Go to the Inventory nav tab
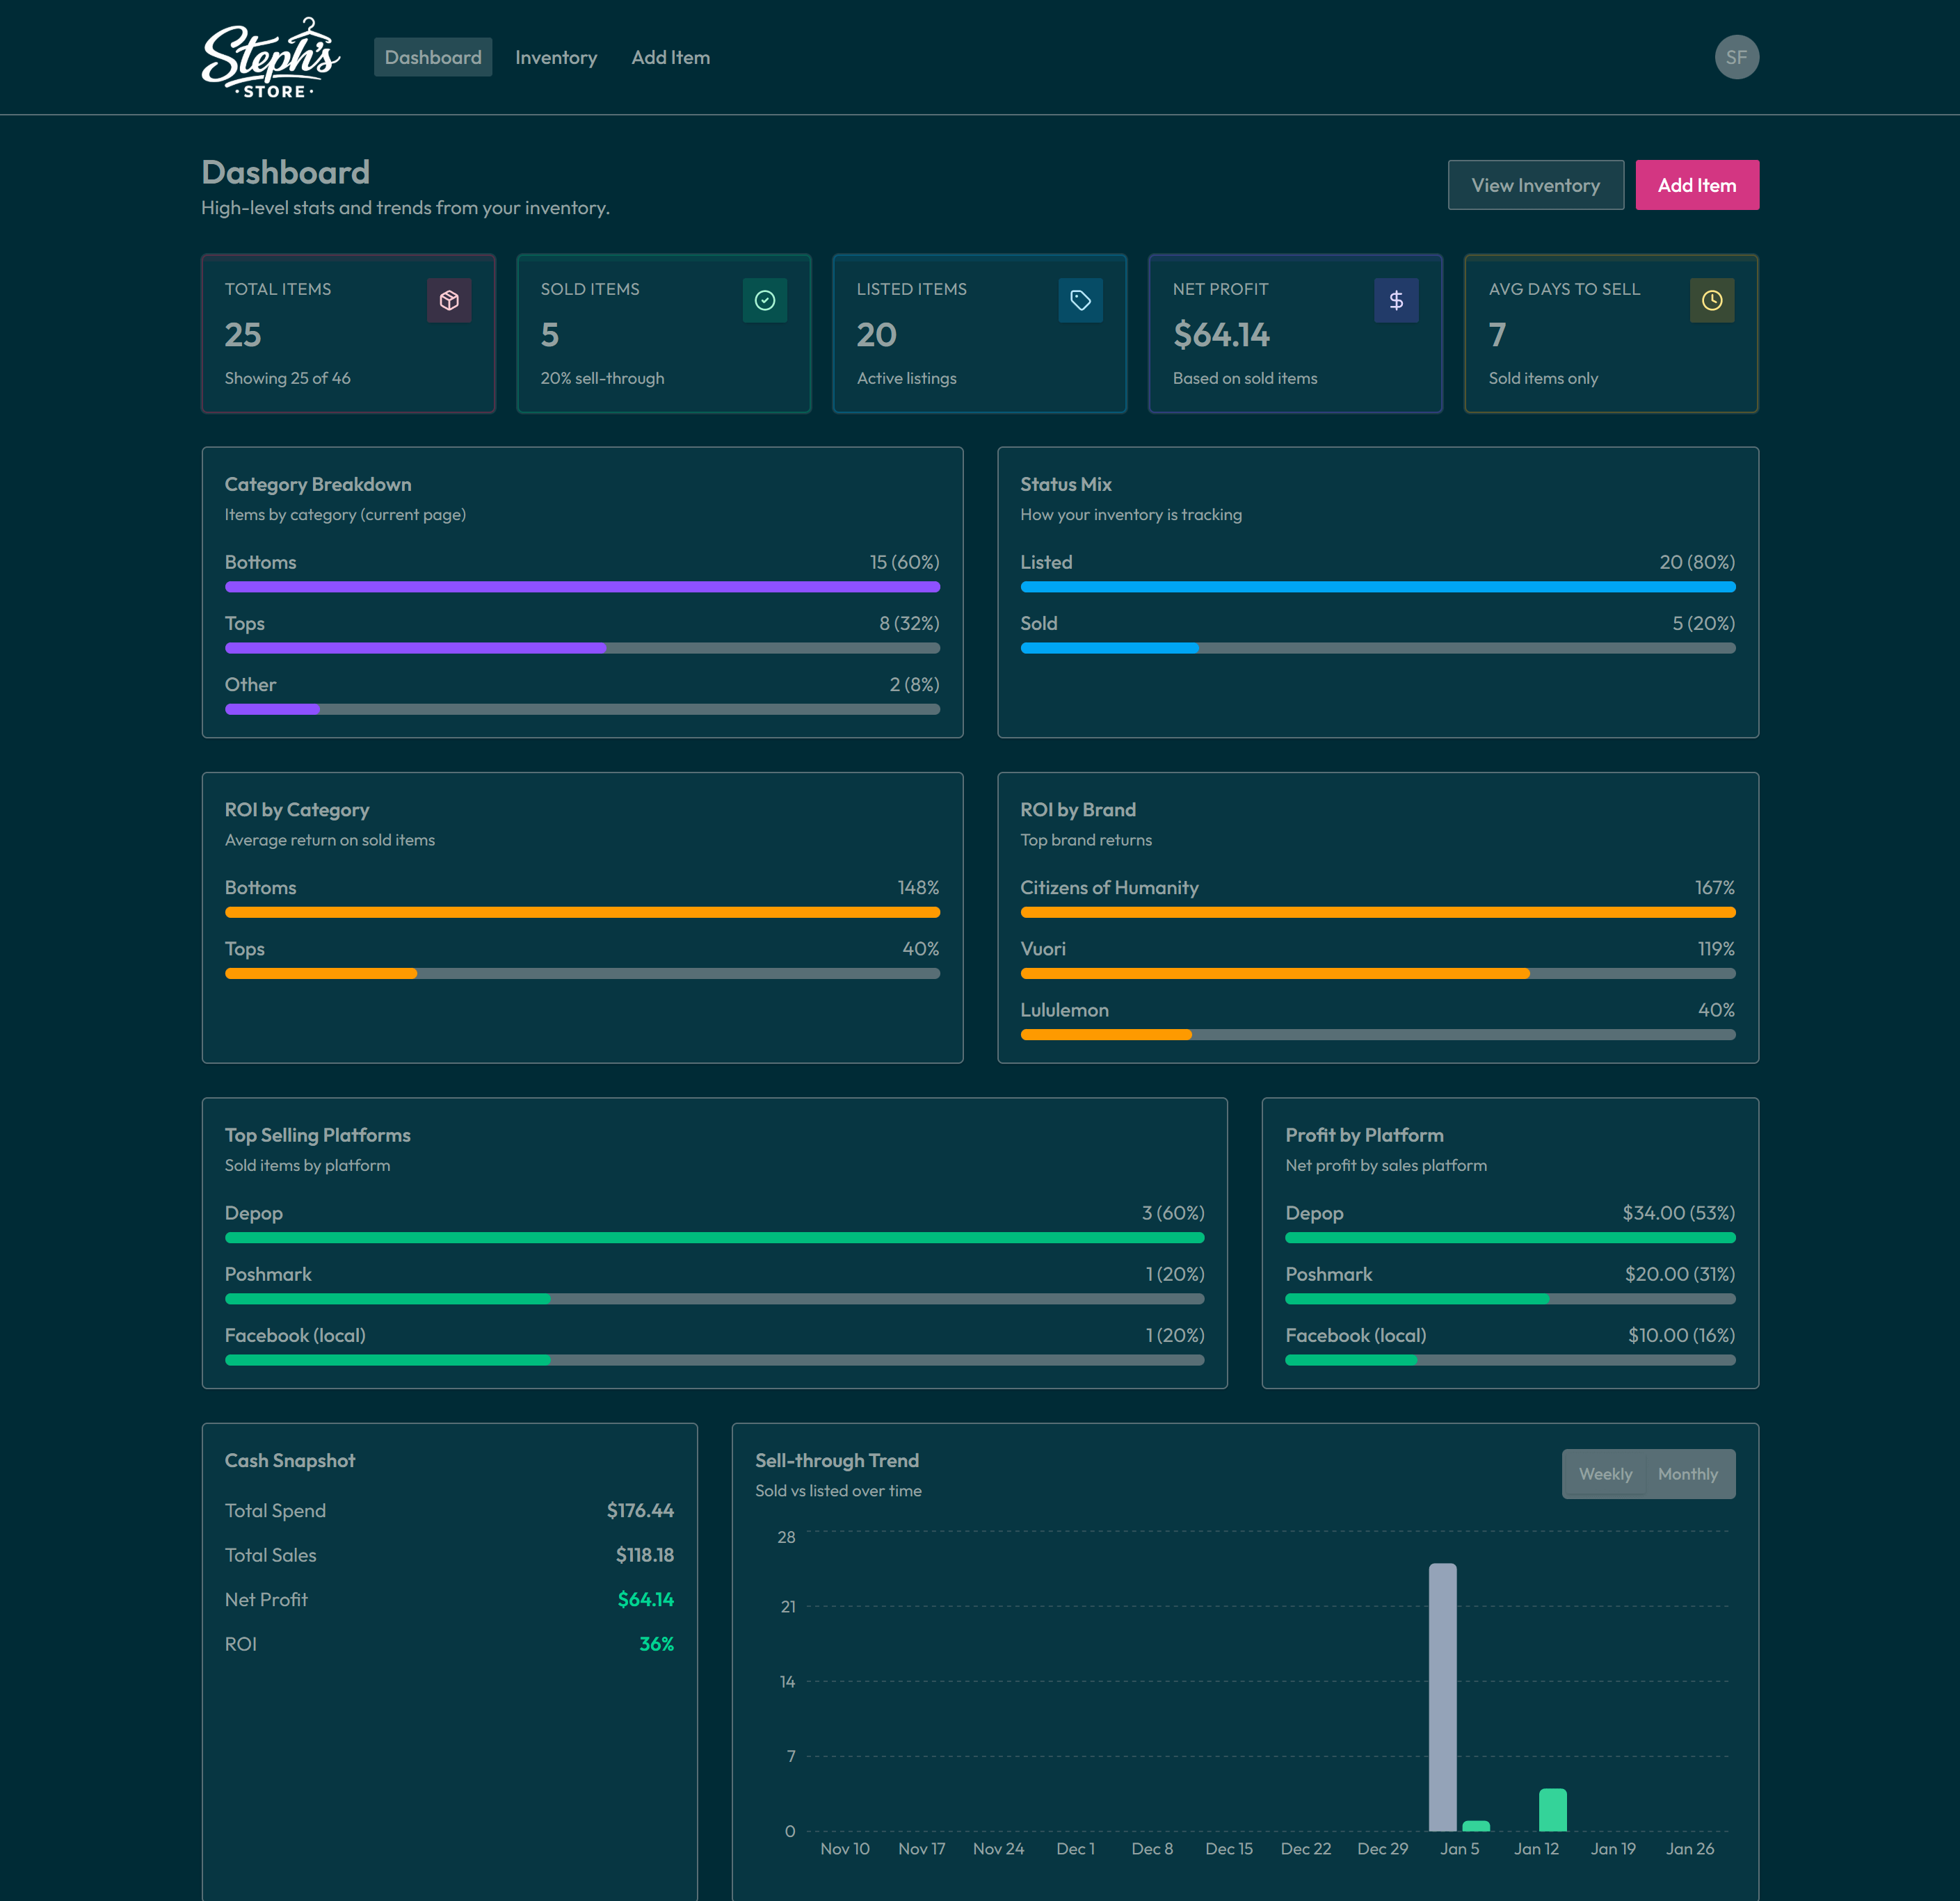1960x1901 pixels. coord(556,58)
